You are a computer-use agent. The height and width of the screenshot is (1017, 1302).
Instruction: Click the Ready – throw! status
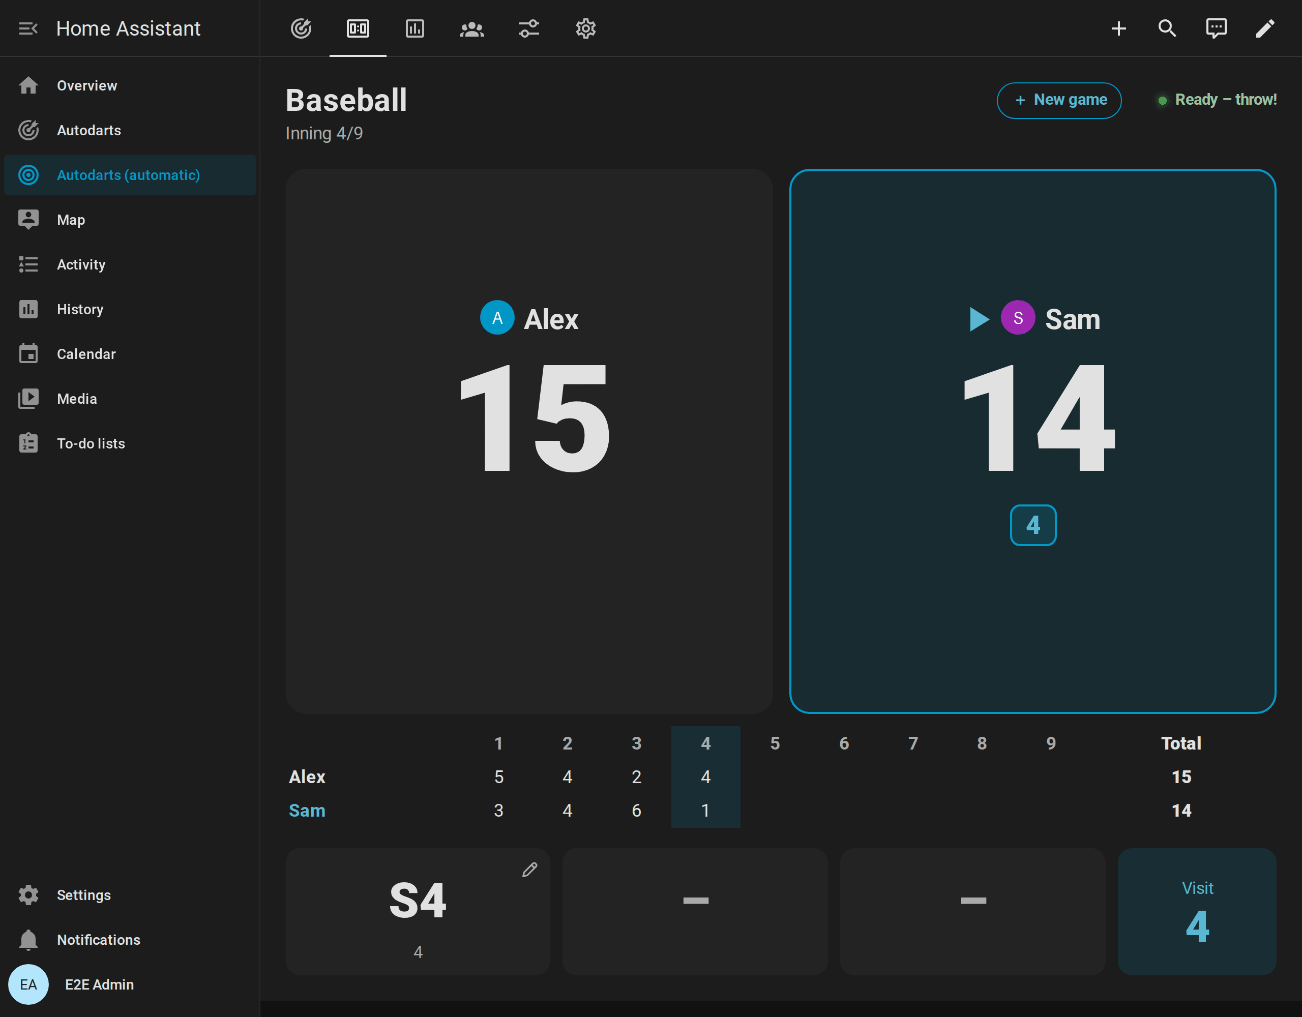(1217, 100)
